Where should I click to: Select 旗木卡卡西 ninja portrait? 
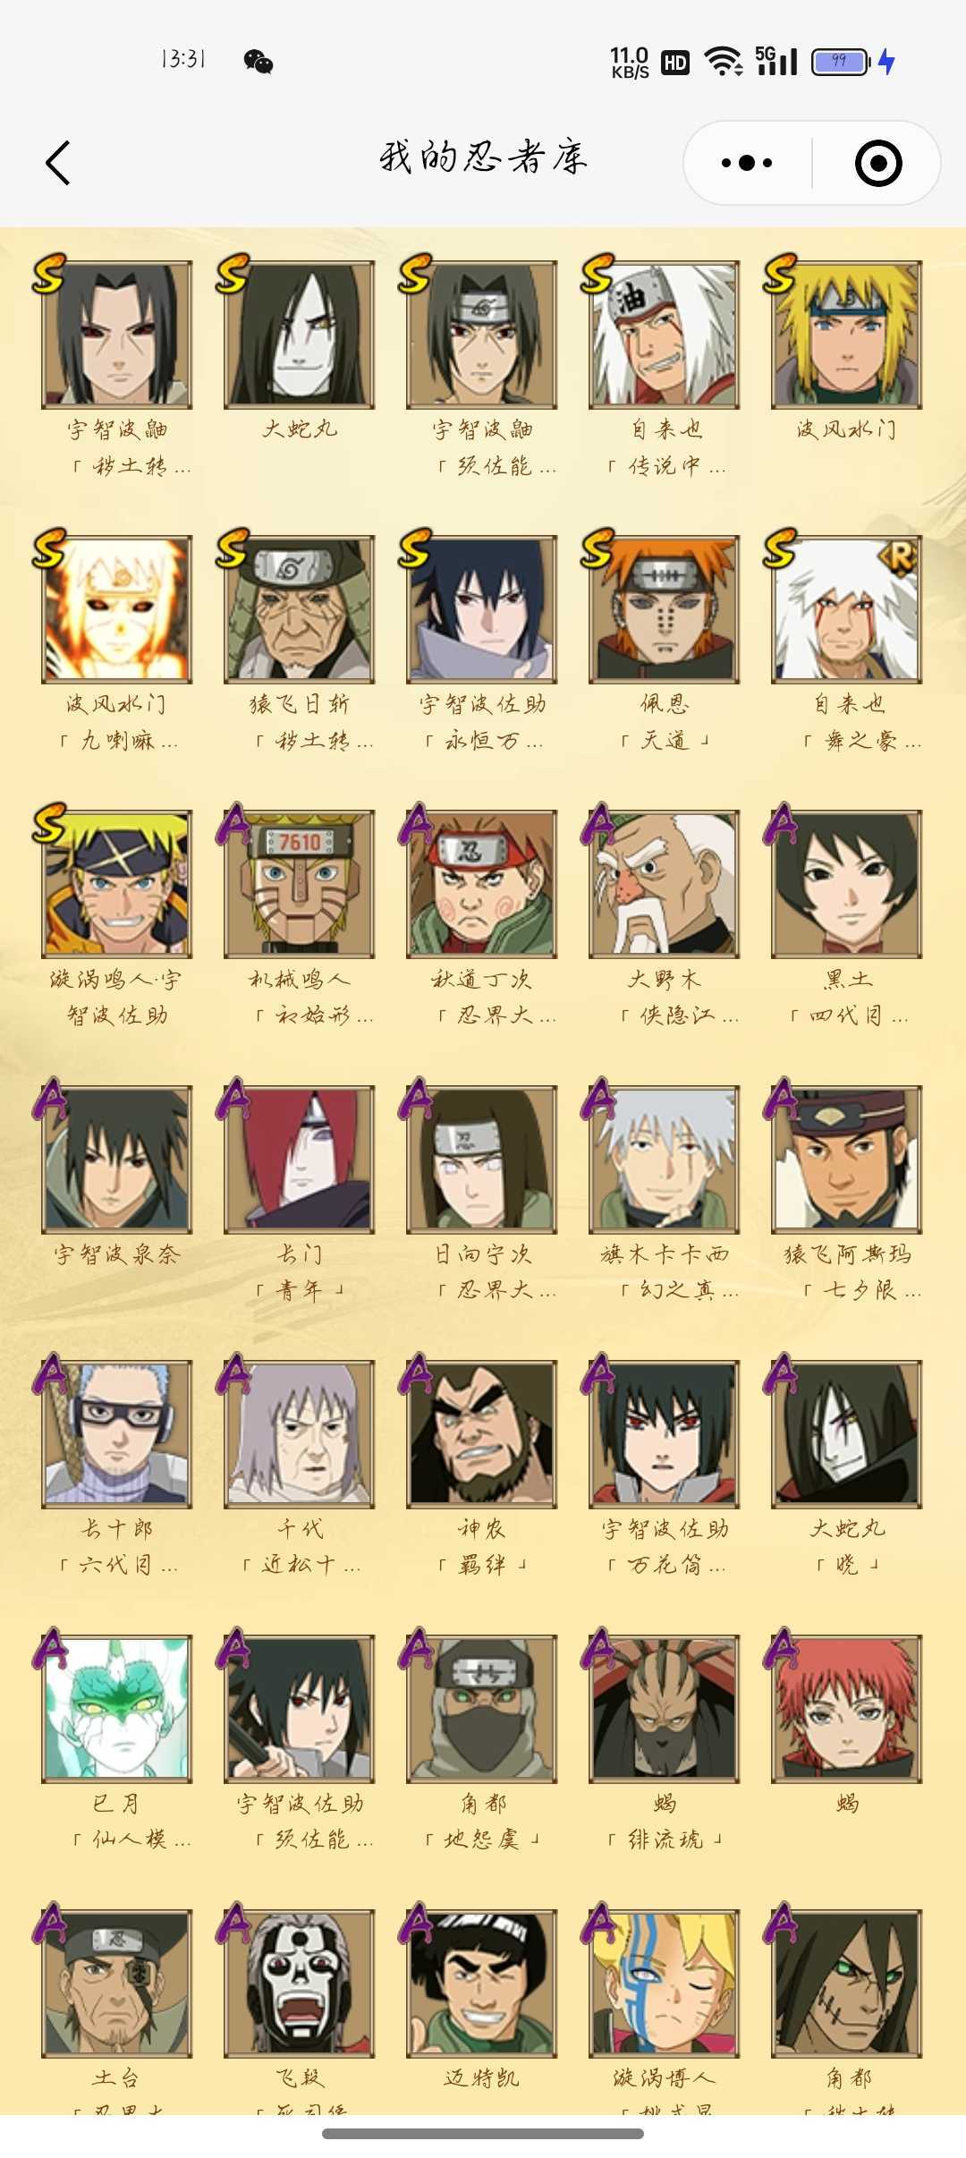click(664, 1159)
